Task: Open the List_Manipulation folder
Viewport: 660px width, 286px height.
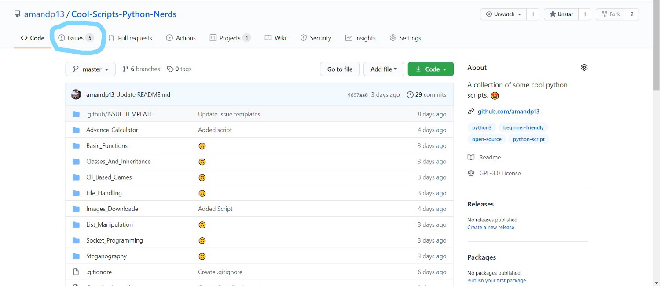Action: coord(110,224)
